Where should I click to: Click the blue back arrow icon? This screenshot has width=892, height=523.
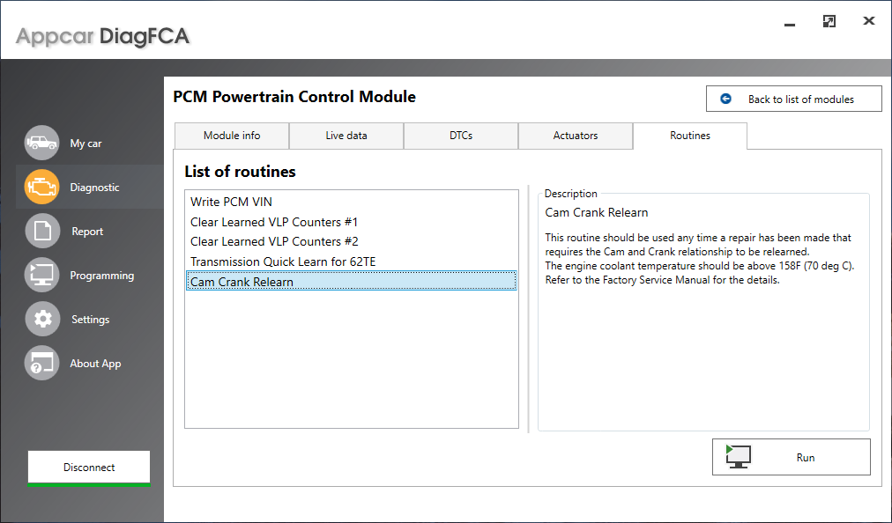[x=726, y=99]
